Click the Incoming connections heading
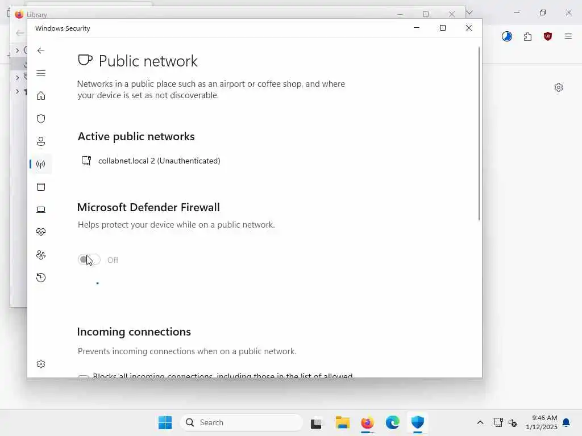 pos(134,332)
